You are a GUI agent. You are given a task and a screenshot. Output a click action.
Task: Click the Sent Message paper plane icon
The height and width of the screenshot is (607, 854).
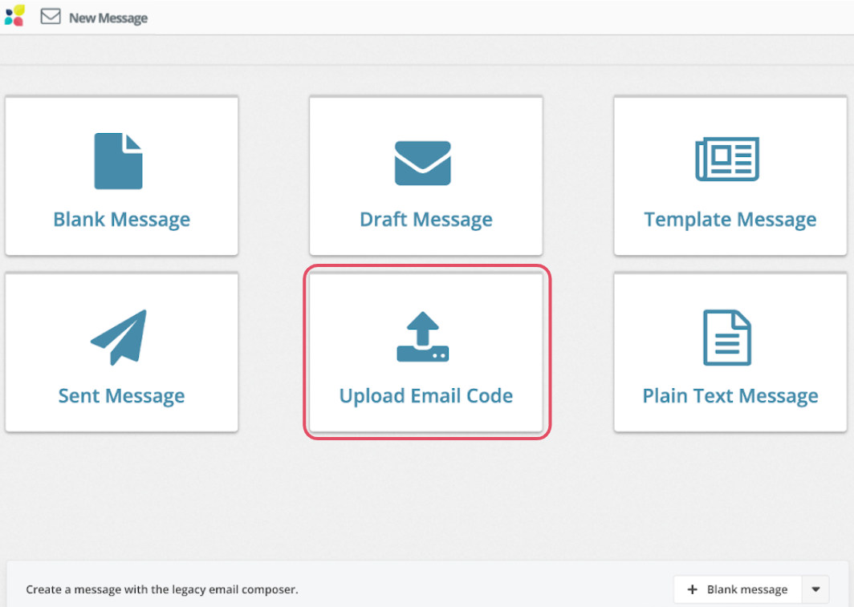pos(119,338)
